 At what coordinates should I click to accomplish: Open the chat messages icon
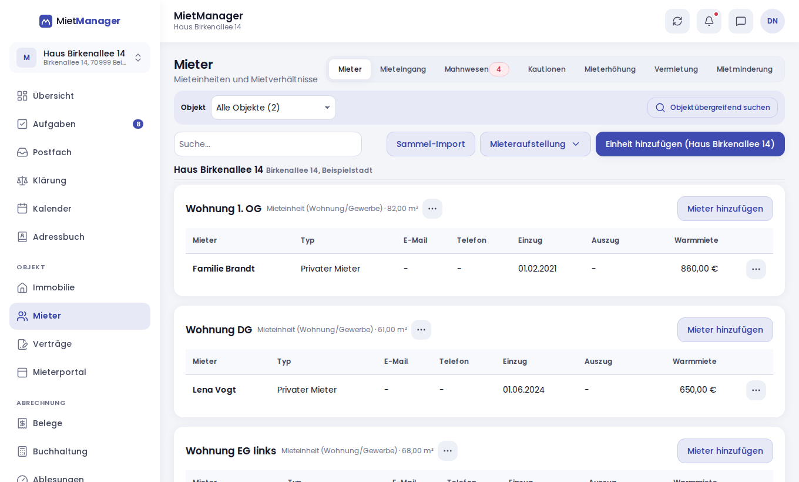pyautogui.click(x=741, y=21)
